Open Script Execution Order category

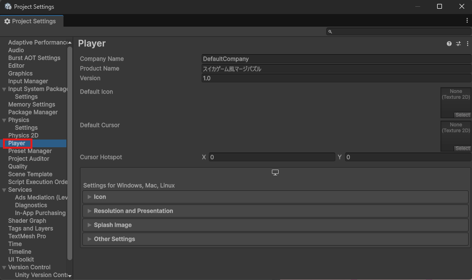(37, 182)
